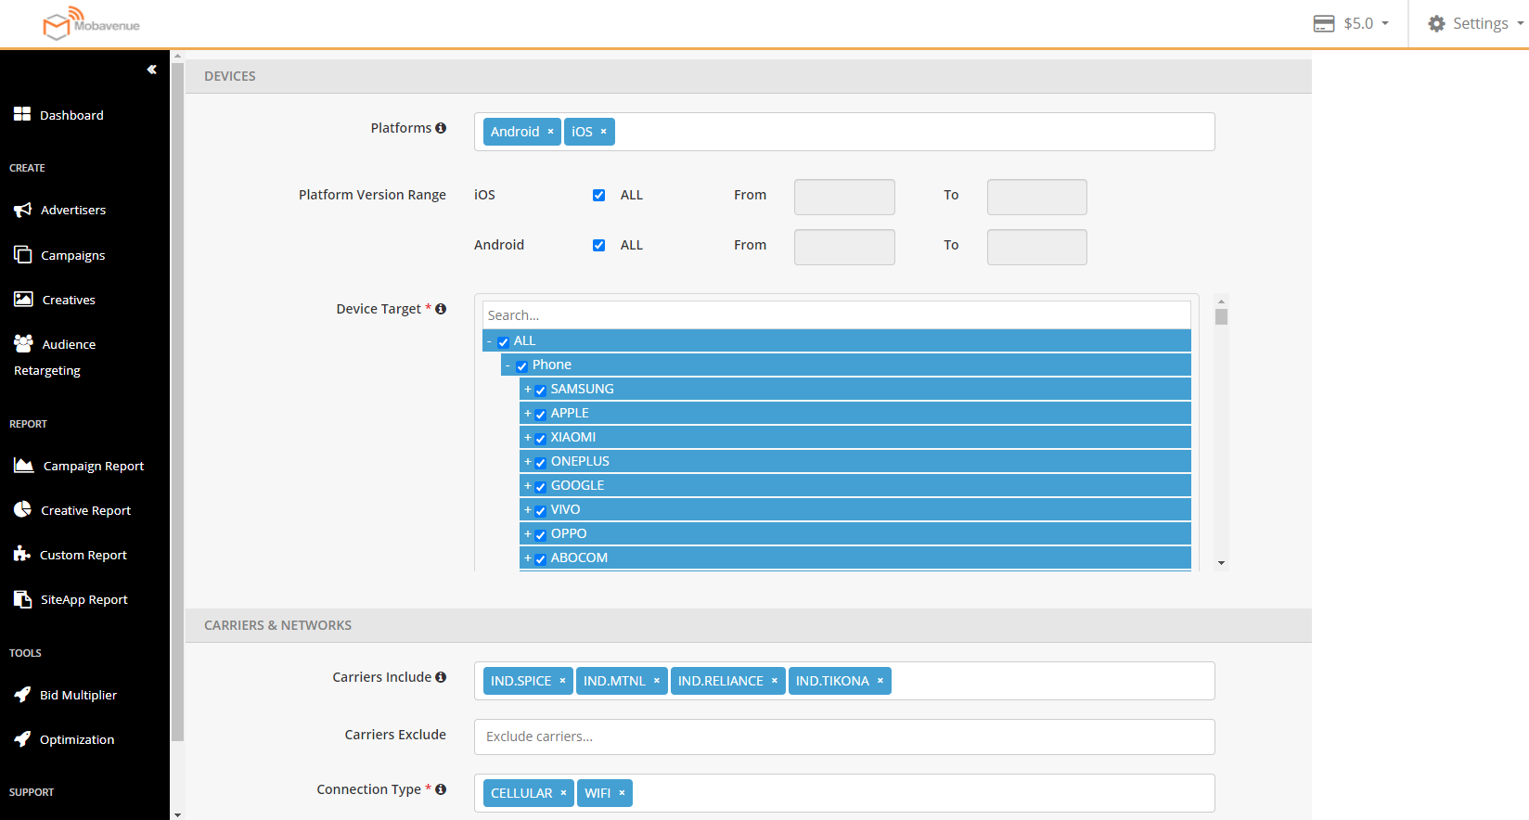Open the Settings dropdown menu
Image resolution: width=1529 pixels, height=820 pixels.
coord(1475,23)
